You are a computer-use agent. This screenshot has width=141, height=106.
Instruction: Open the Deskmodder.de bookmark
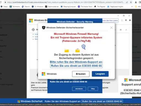(x=52, y=7)
